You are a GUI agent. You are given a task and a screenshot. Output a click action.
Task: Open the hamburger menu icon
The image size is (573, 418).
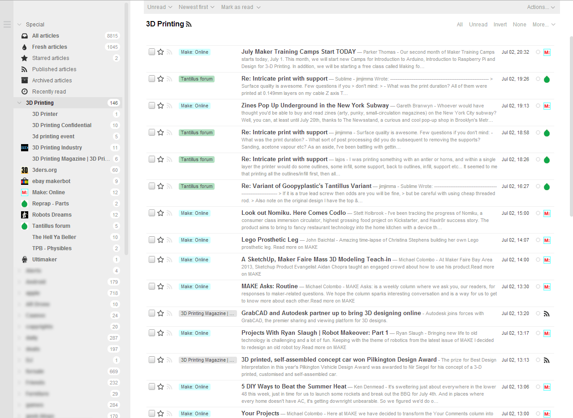click(x=7, y=25)
